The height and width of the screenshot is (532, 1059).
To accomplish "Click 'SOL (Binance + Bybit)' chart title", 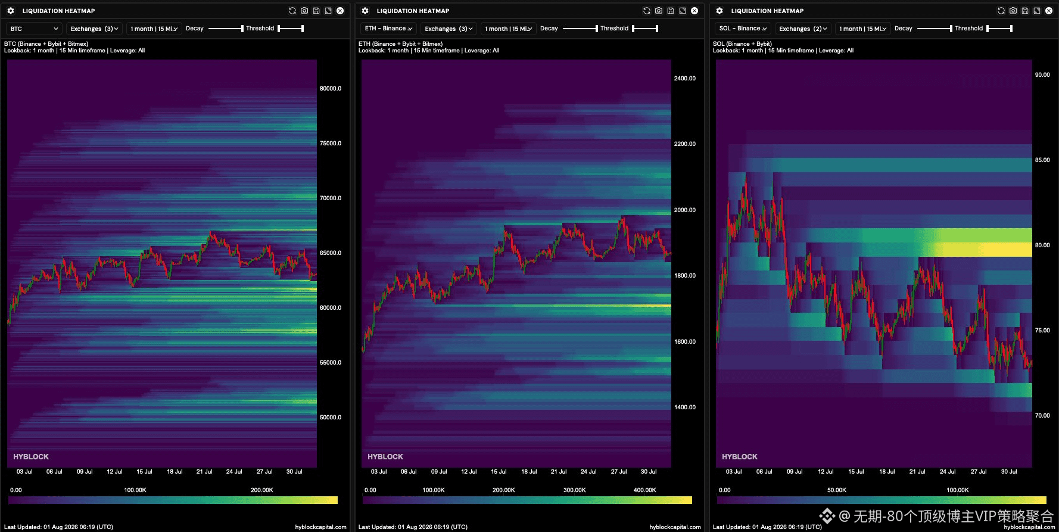I will 742,44.
